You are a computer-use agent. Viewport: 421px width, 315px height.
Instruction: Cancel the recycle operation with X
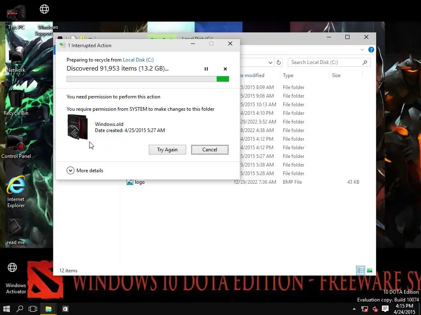point(225,69)
